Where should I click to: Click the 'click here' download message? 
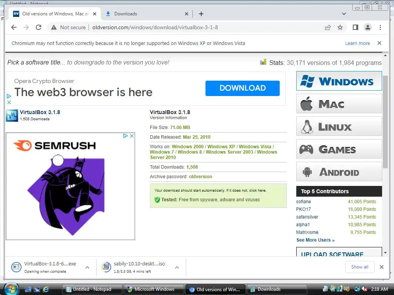coord(257,191)
